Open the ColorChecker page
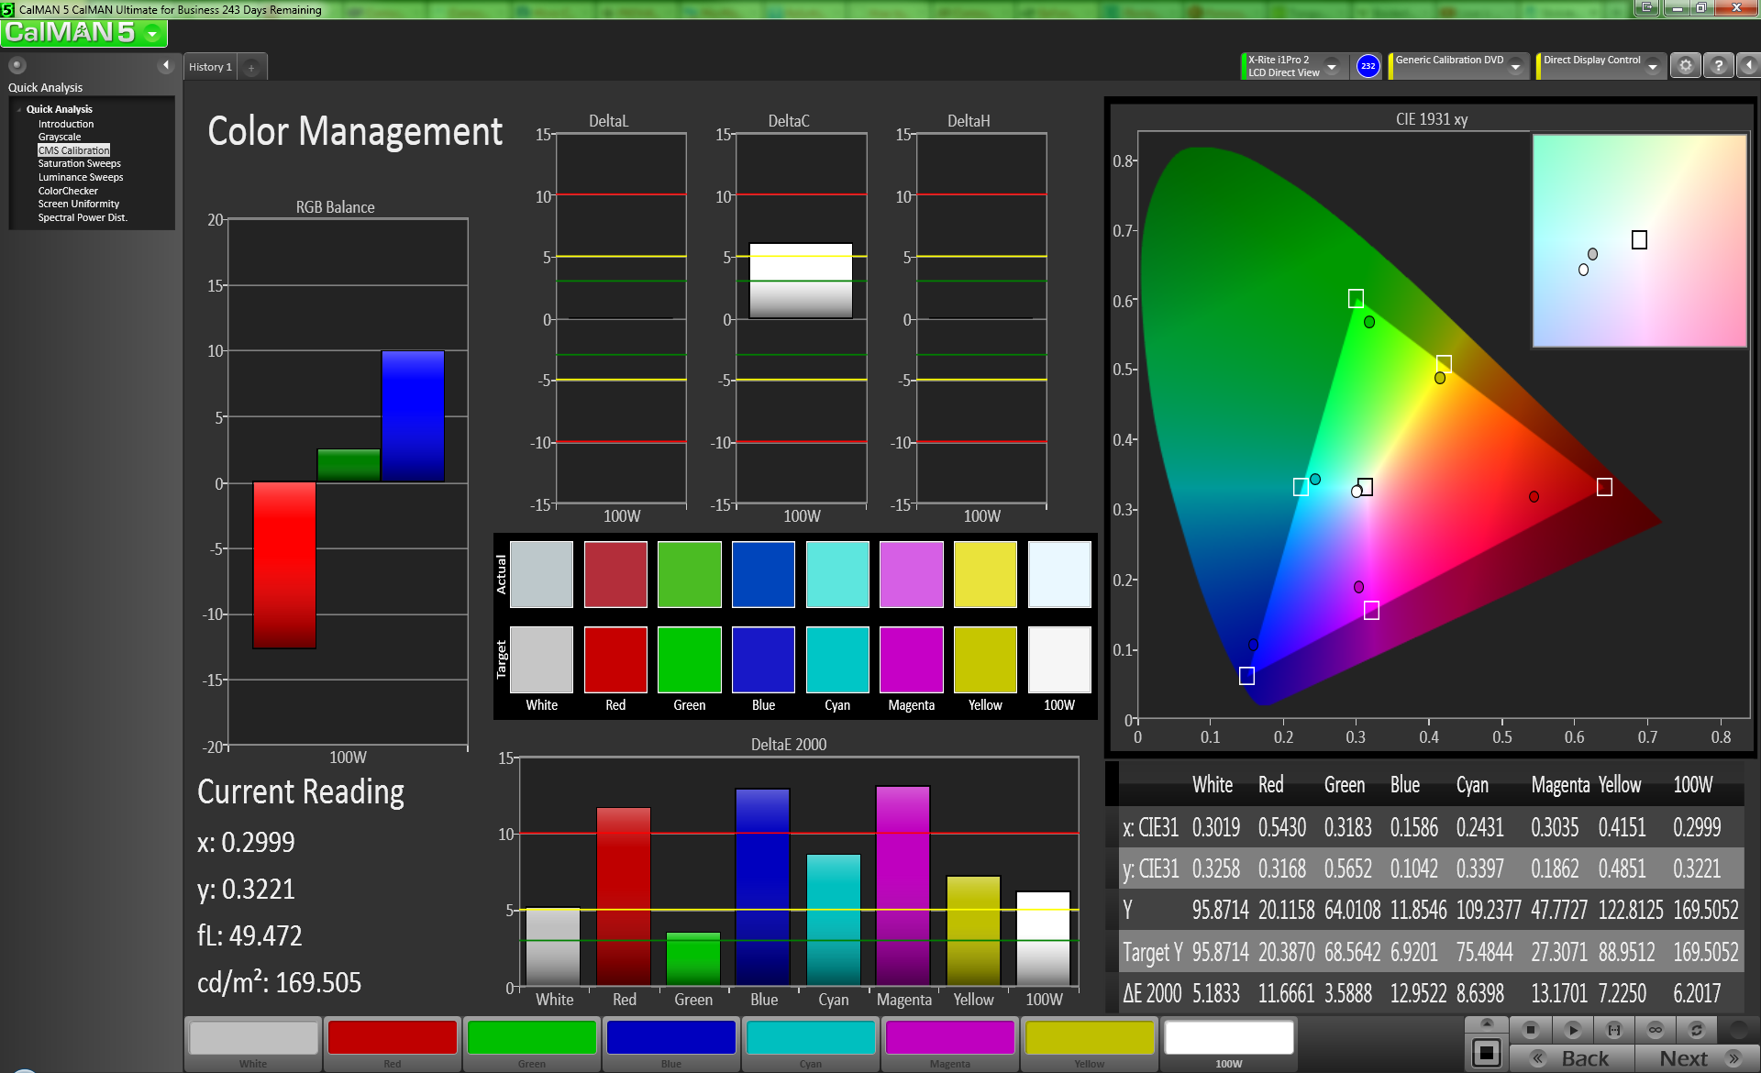The height and width of the screenshot is (1073, 1761). click(68, 191)
